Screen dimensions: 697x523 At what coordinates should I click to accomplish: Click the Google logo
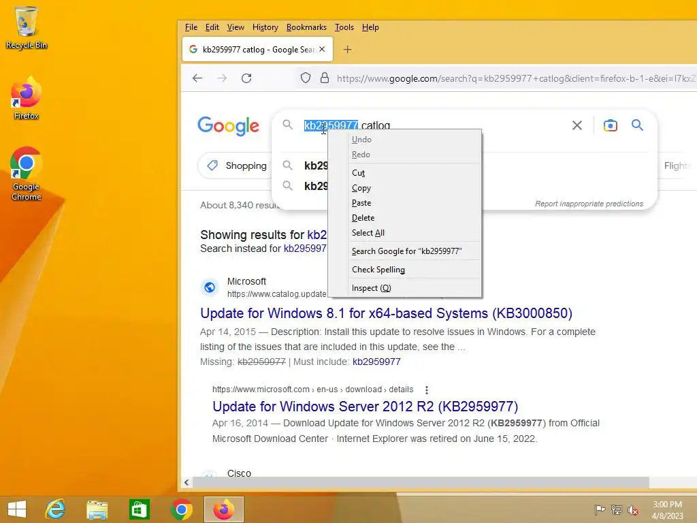click(228, 126)
